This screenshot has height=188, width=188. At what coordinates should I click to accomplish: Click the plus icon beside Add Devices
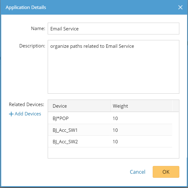(11, 114)
